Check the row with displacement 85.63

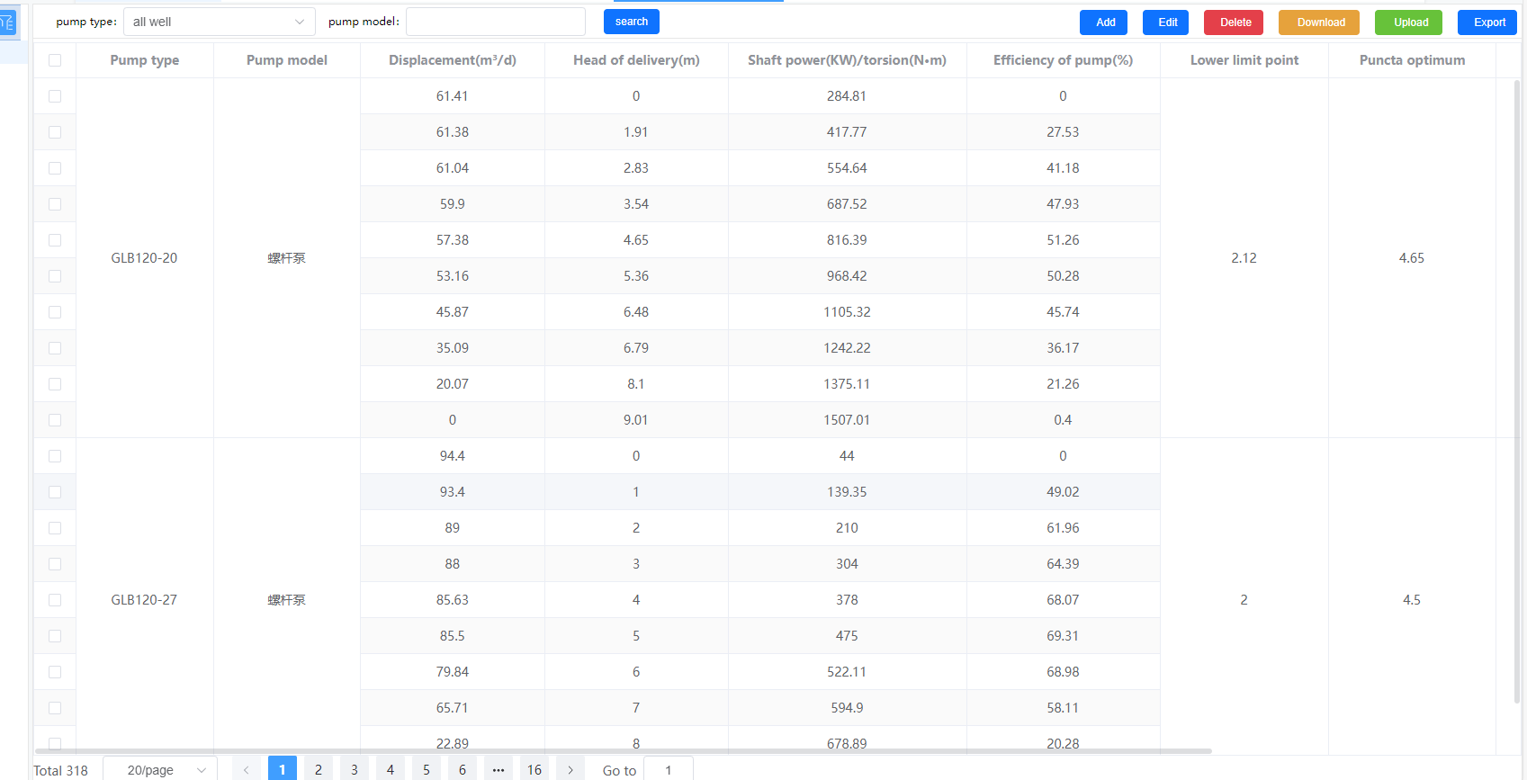coord(55,600)
